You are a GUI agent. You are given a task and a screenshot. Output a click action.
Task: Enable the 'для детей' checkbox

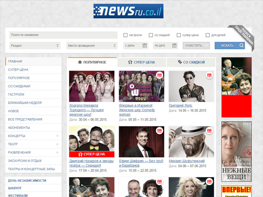pos(208,35)
